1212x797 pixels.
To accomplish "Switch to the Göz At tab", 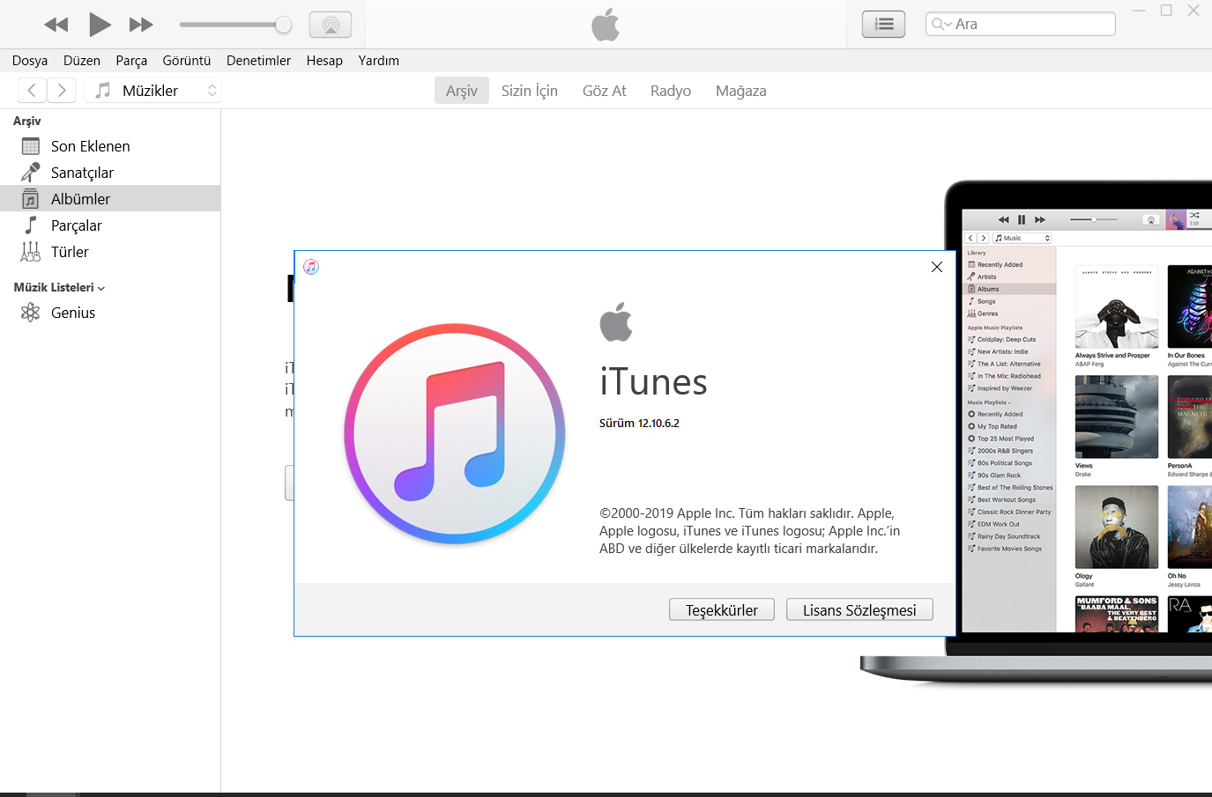I will 605,91.
